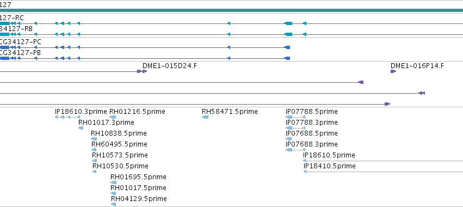Select the CG34127-PC protein label
Screen dimensions: 463x207
[x=20, y=42]
